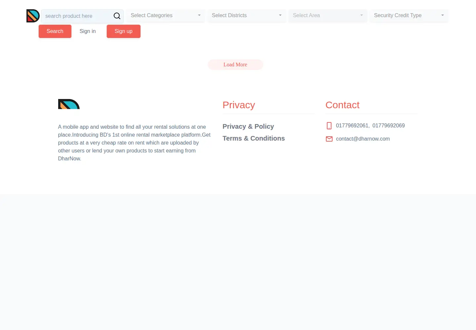
Task: Click the red Search button
Action: (x=55, y=31)
